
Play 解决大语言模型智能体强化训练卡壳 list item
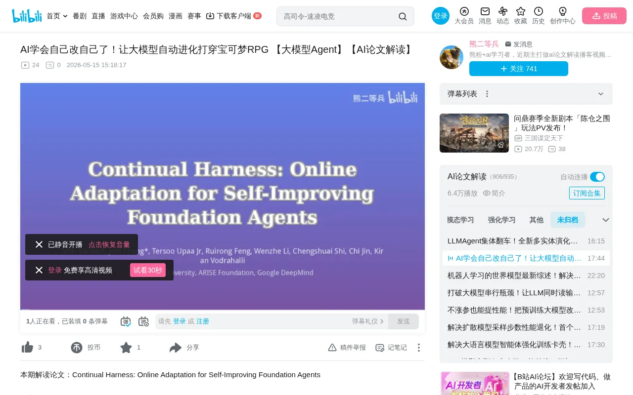526,345
